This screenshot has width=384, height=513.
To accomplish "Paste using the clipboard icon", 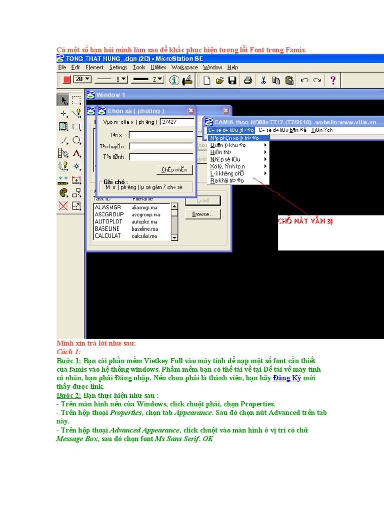I will 289,80.
